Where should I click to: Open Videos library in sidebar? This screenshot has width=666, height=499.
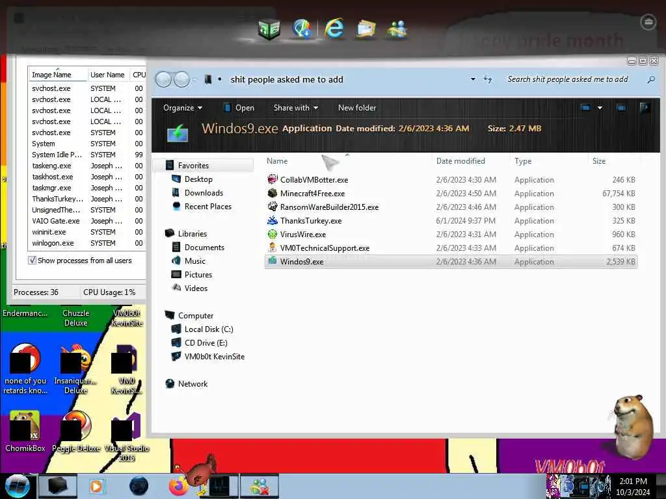click(196, 288)
